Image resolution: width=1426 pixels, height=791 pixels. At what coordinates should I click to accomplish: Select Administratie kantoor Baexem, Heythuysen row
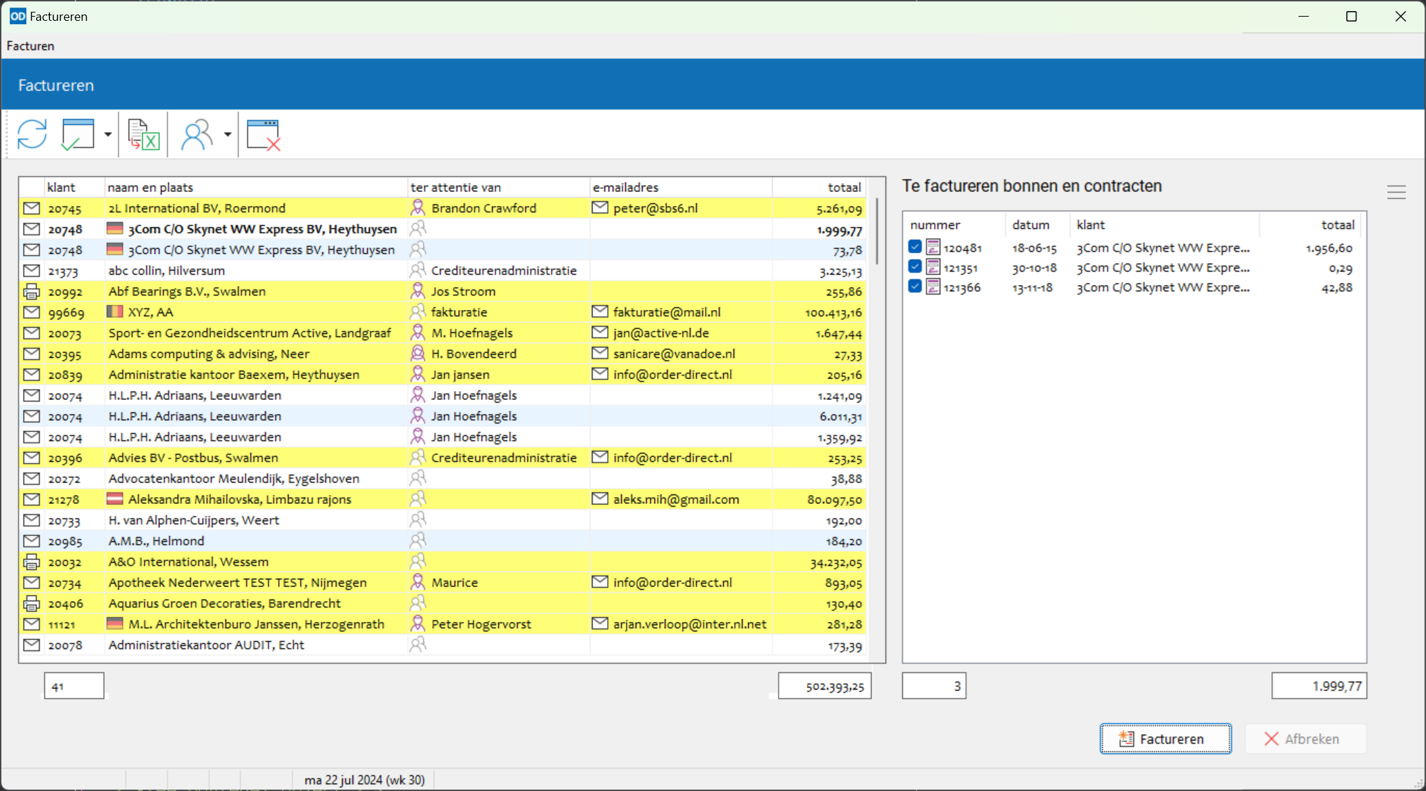(x=443, y=374)
